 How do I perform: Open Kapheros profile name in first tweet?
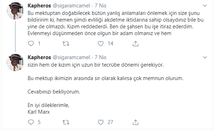(39, 6)
